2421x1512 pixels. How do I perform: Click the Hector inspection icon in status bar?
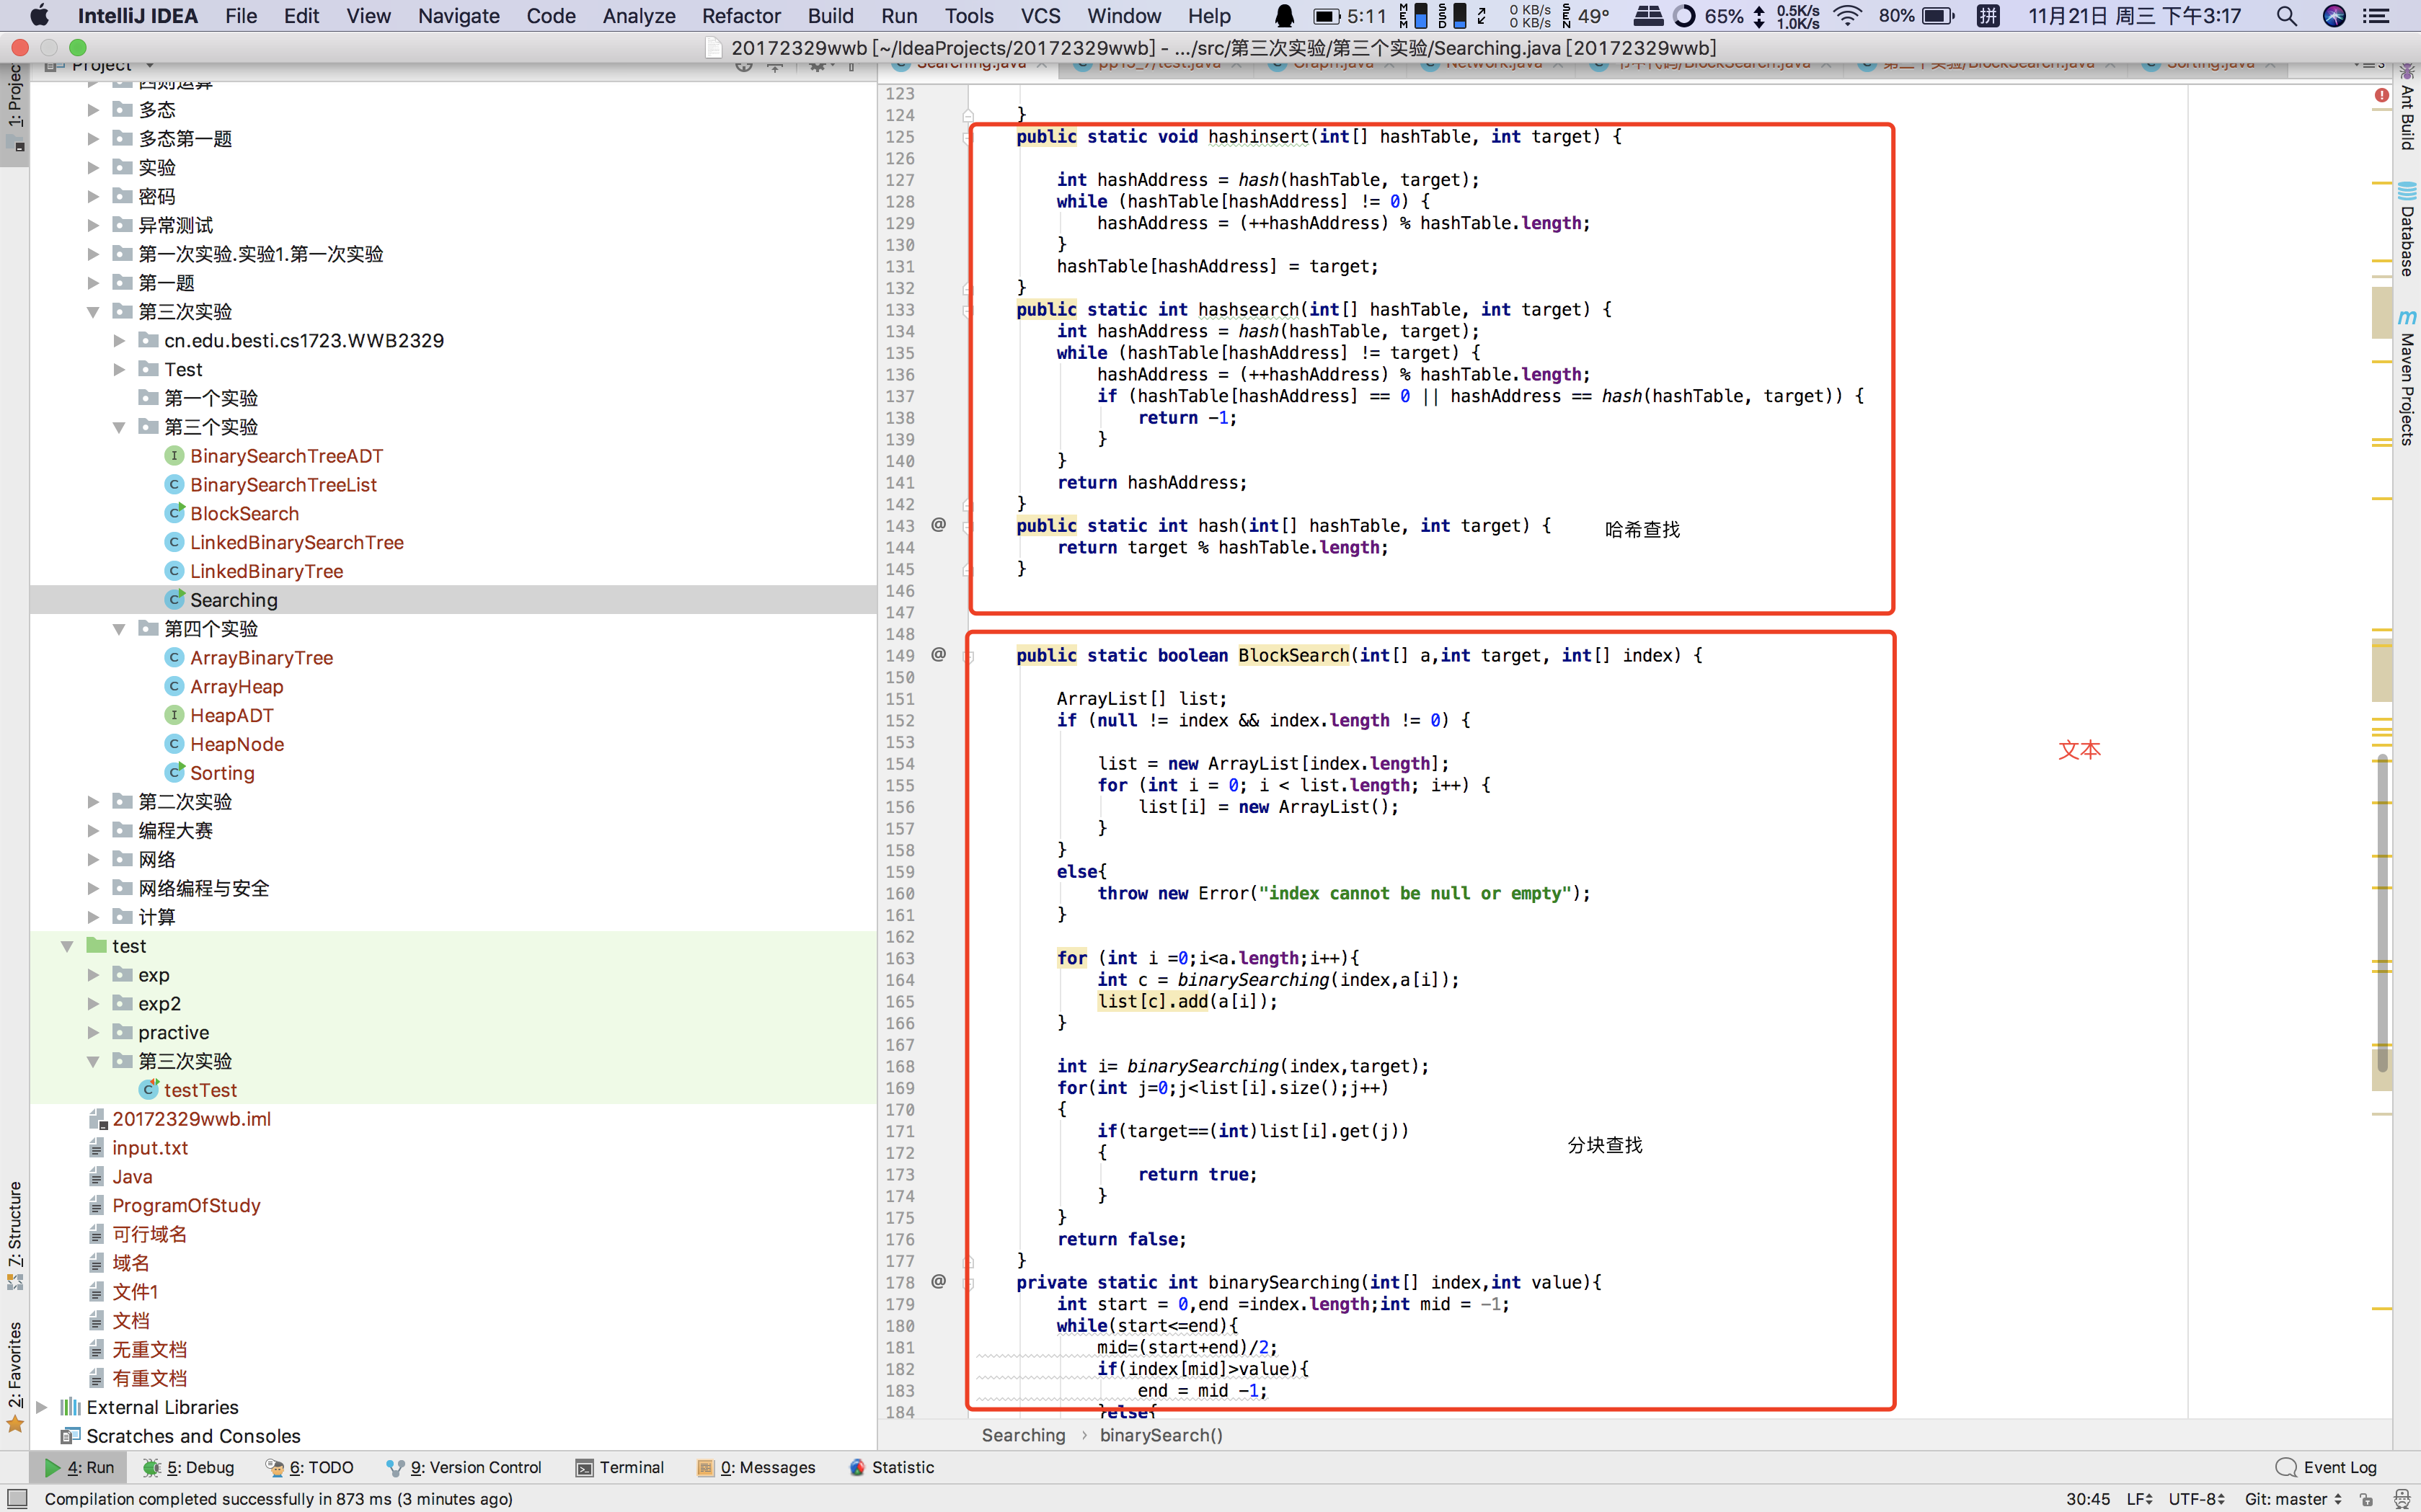tap(2401, 1499)
